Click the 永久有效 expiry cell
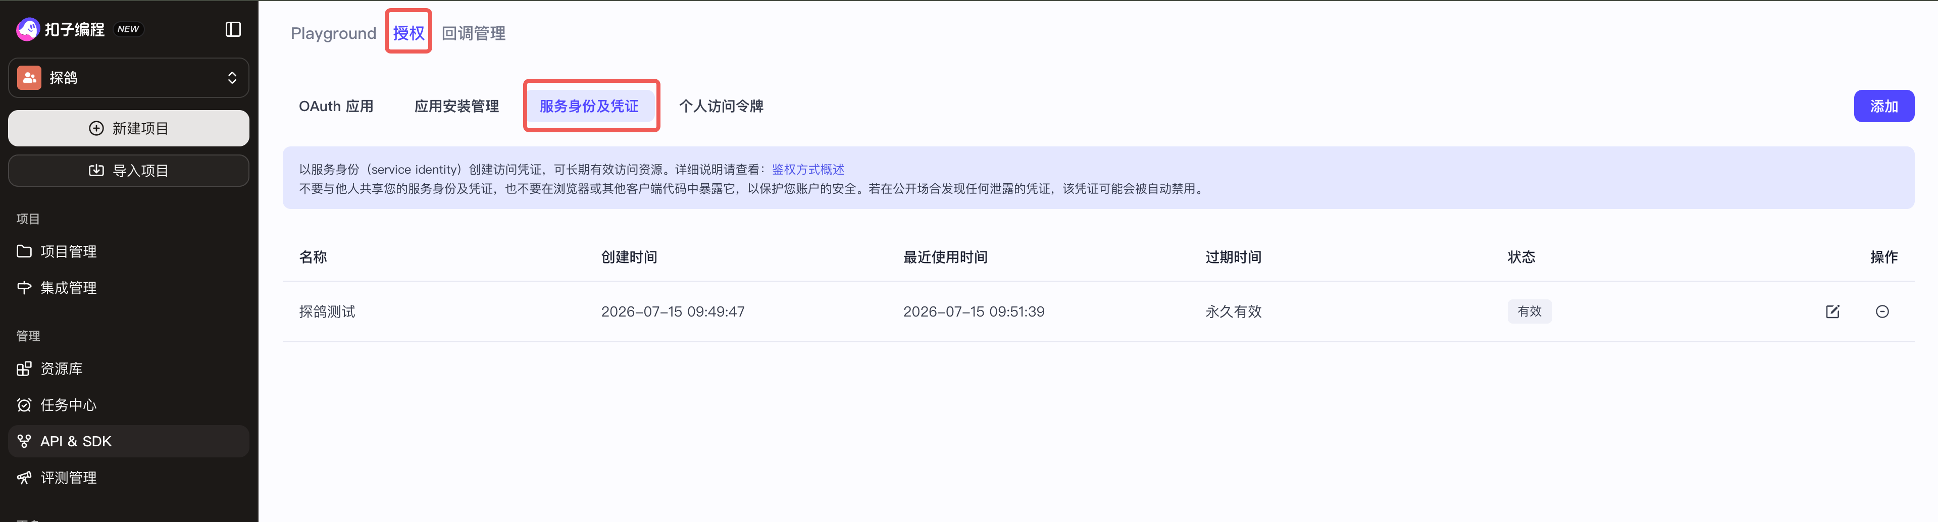 click(x=1234, y=311)
